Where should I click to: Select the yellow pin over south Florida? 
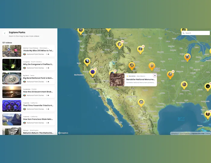tap(208, 115)
